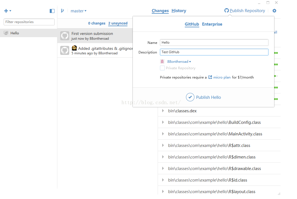The height and width of the screenshot is (199, 297).
Task: Click the R$layout.class file path
Action: point(212,192)
